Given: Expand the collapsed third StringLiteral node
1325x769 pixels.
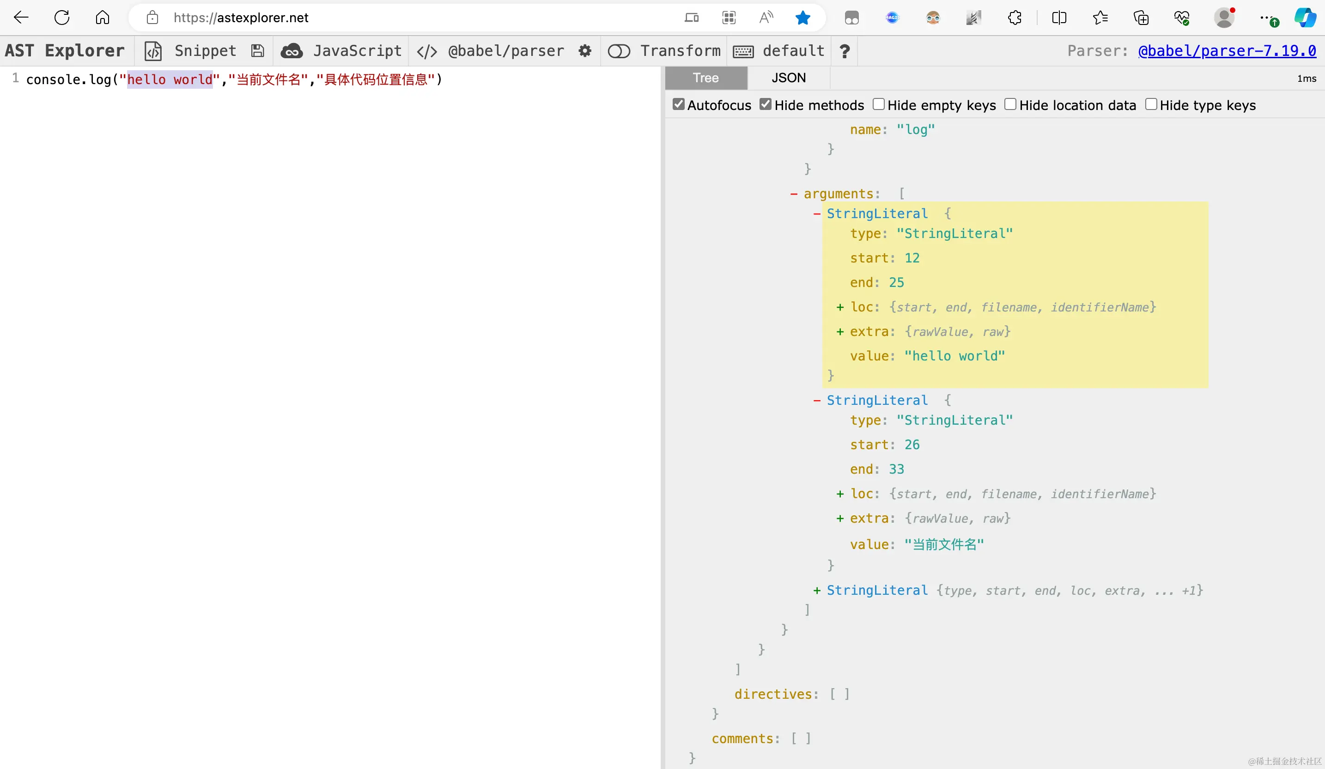Looking at the screenshot, I should [816, 591].
